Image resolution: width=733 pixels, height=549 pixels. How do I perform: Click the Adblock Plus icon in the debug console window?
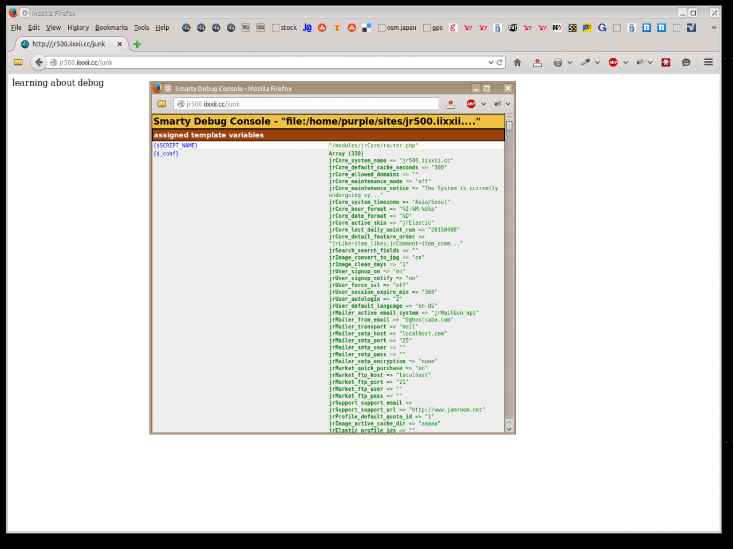(471, 104)
